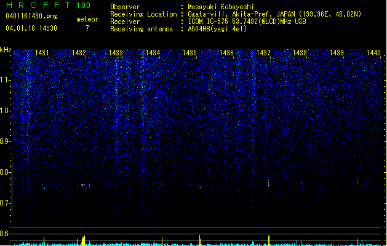Click the meteor echo just after 1435
387x246 pixels.
(200, 187)
